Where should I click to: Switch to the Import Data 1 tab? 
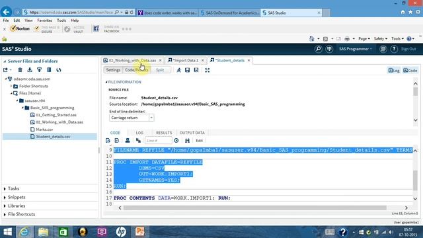(185, 60)
